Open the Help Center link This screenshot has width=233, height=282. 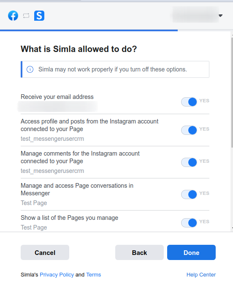coord(201,275)
